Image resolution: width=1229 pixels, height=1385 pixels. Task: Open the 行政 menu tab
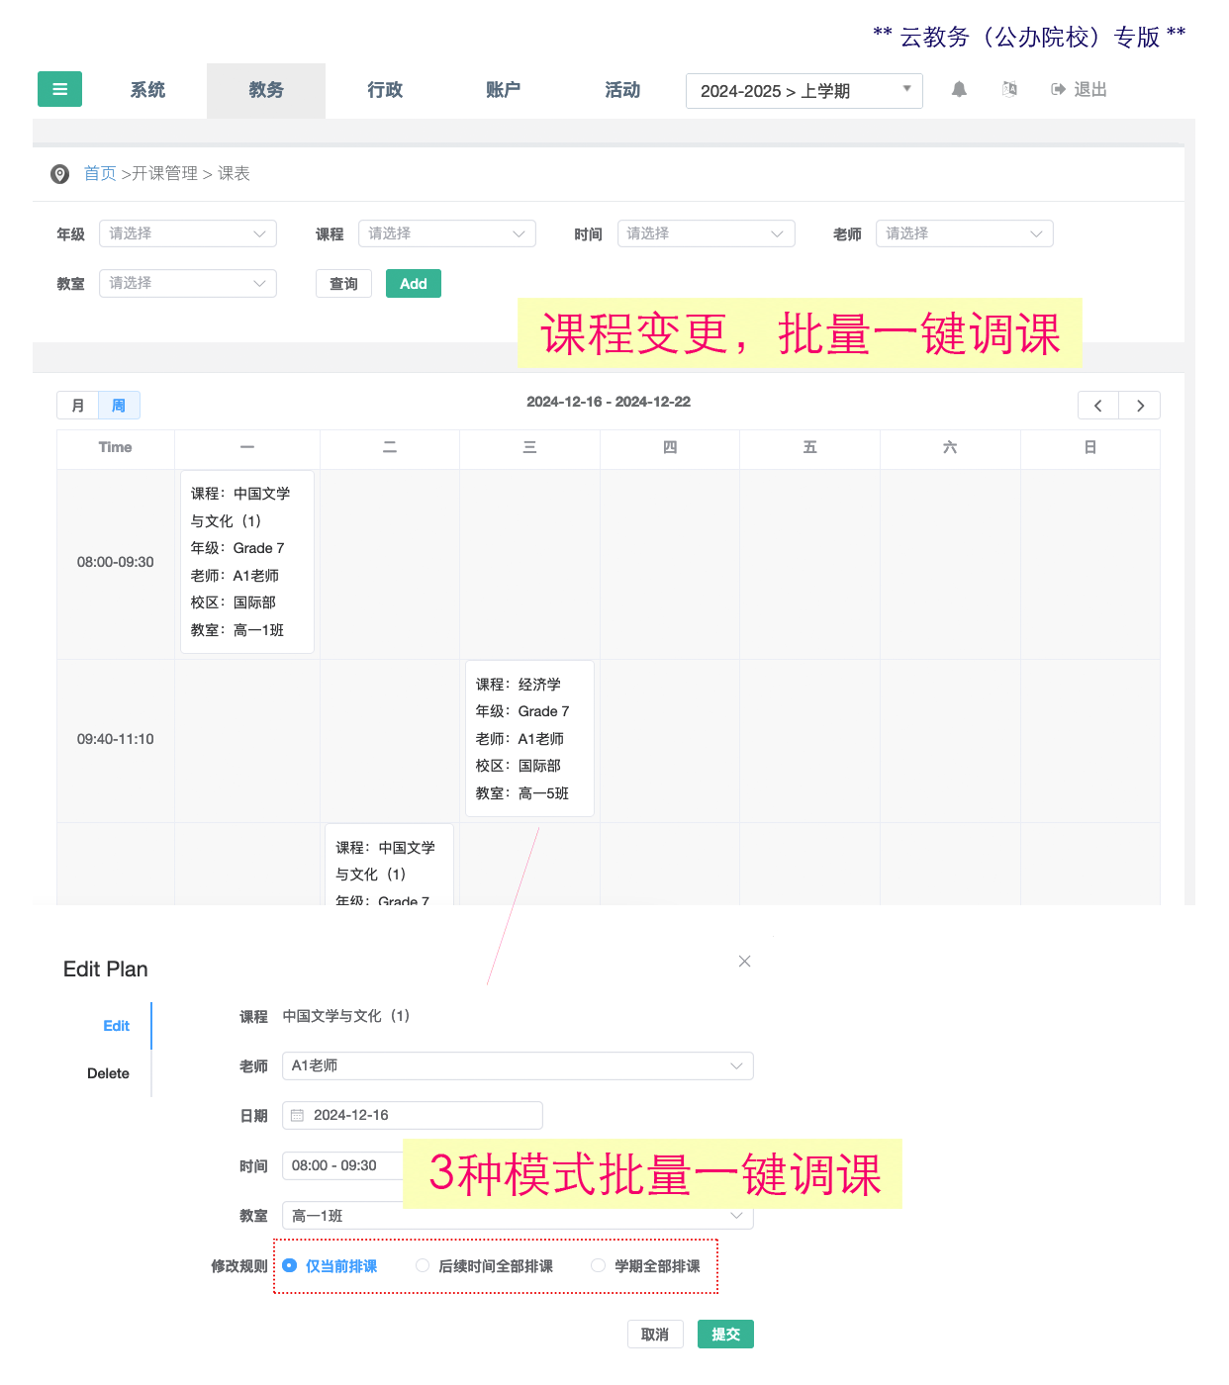click(385, 90)
